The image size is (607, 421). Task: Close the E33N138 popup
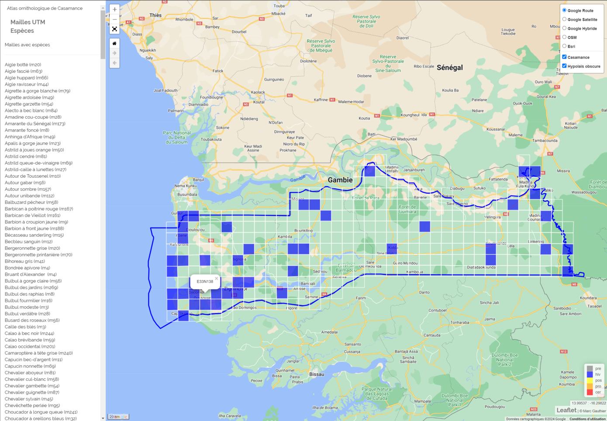[x=216, y=279]
